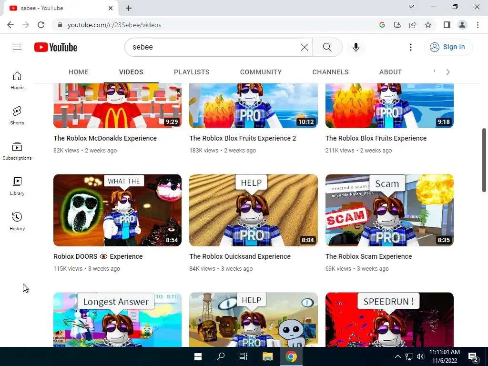Screen dimensions: 488x366
Task: Click the page vertical scrollbar
Action: coord(484,160)
